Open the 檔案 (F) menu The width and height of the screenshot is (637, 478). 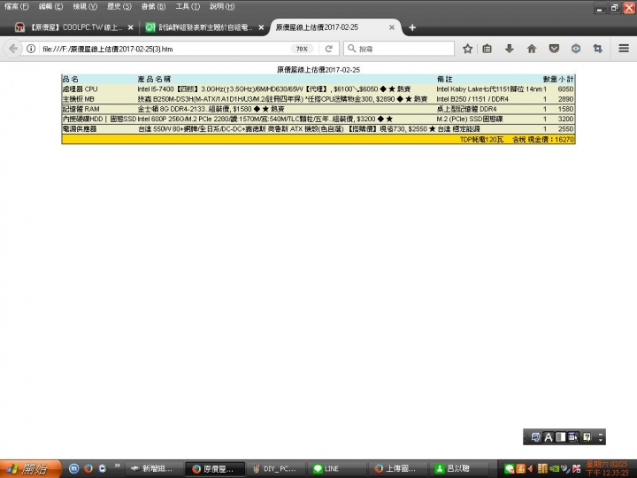[x=17, y=6]
